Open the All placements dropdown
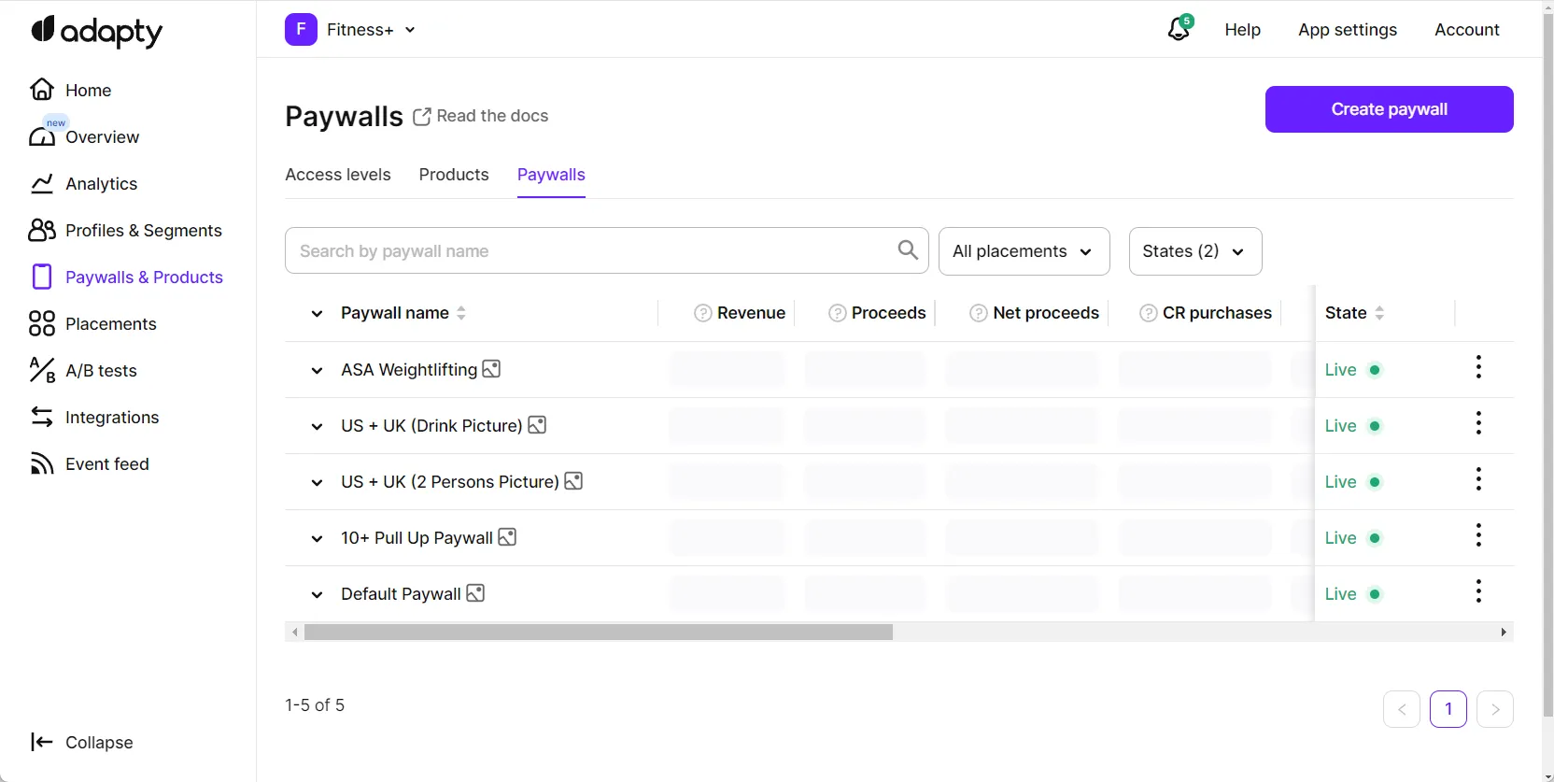Screen dimensions: 1554x782 click(1024, 251)
